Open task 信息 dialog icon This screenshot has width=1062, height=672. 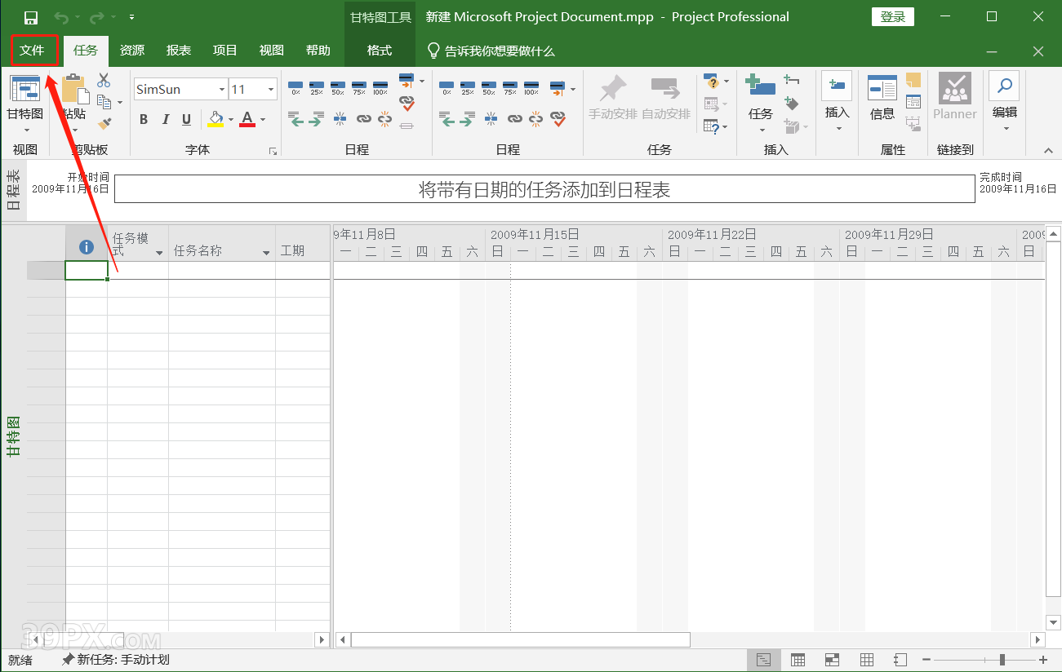click(882, 88)
